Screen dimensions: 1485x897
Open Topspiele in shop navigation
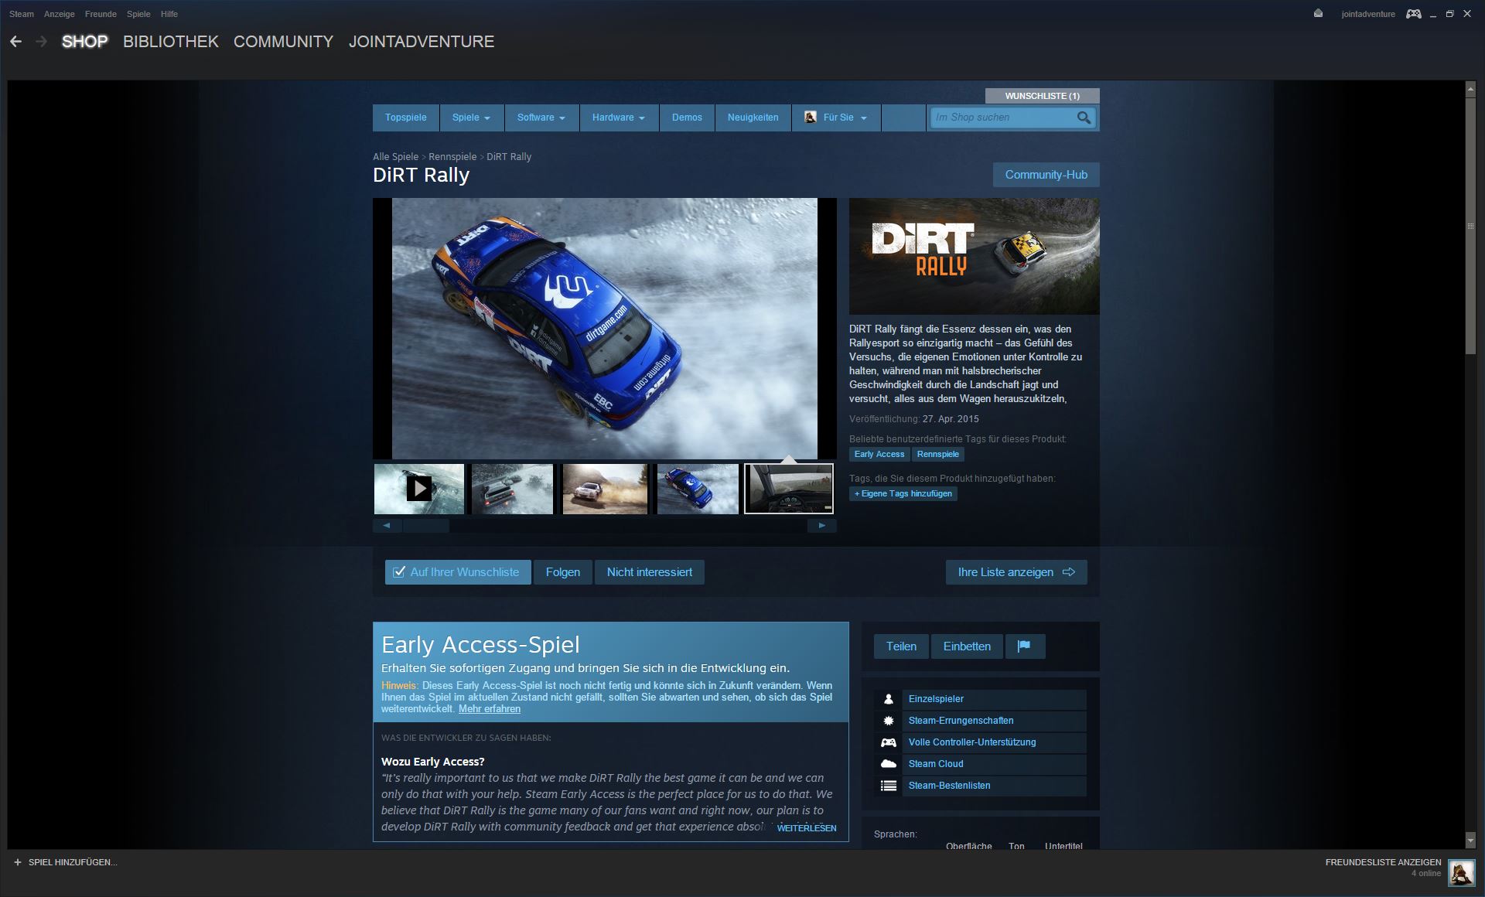point(405,118)
